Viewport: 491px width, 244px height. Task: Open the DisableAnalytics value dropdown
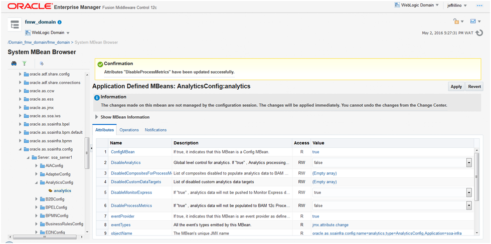click(468, 162)
